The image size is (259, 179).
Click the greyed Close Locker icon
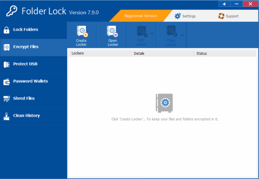[172, 31]
